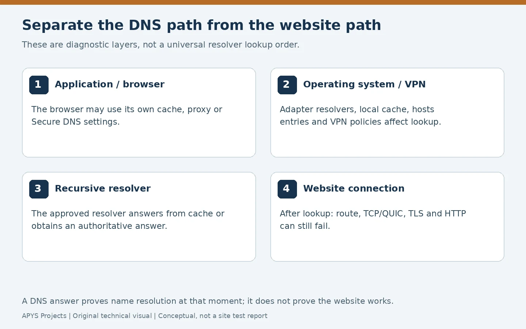Select the number 3 badge beside Recursive resolver
The width and height of the screenshot is (526, 329).
tap(39, 189)
